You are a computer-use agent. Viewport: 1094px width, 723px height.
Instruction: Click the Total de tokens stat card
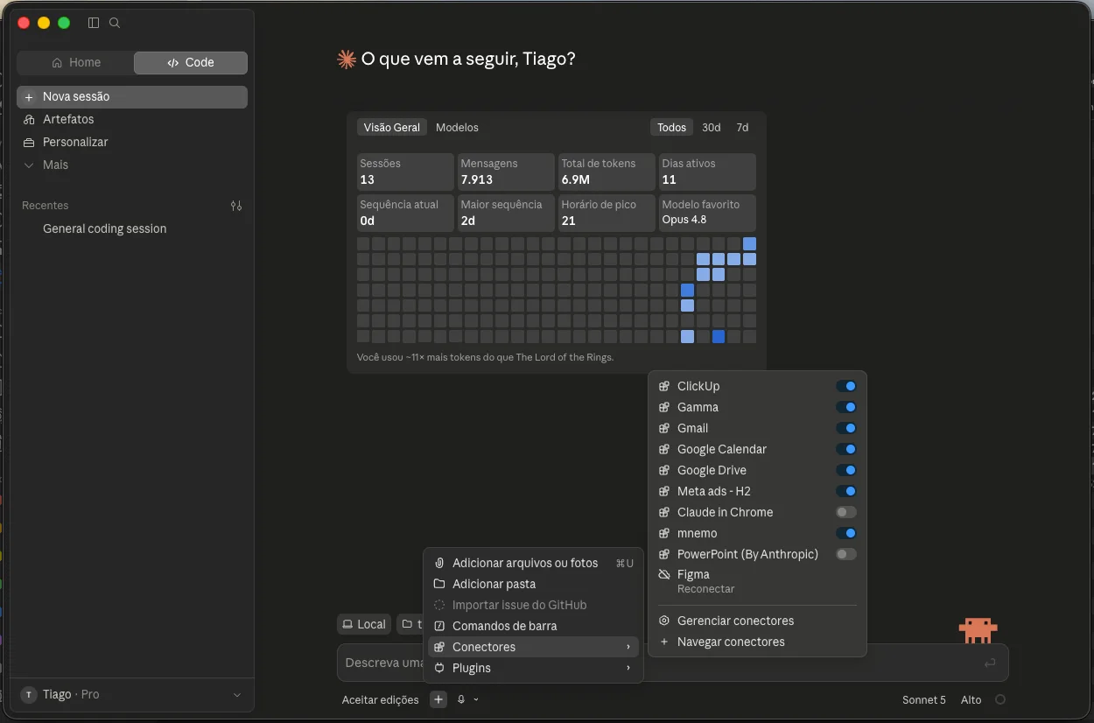(607, 172)
